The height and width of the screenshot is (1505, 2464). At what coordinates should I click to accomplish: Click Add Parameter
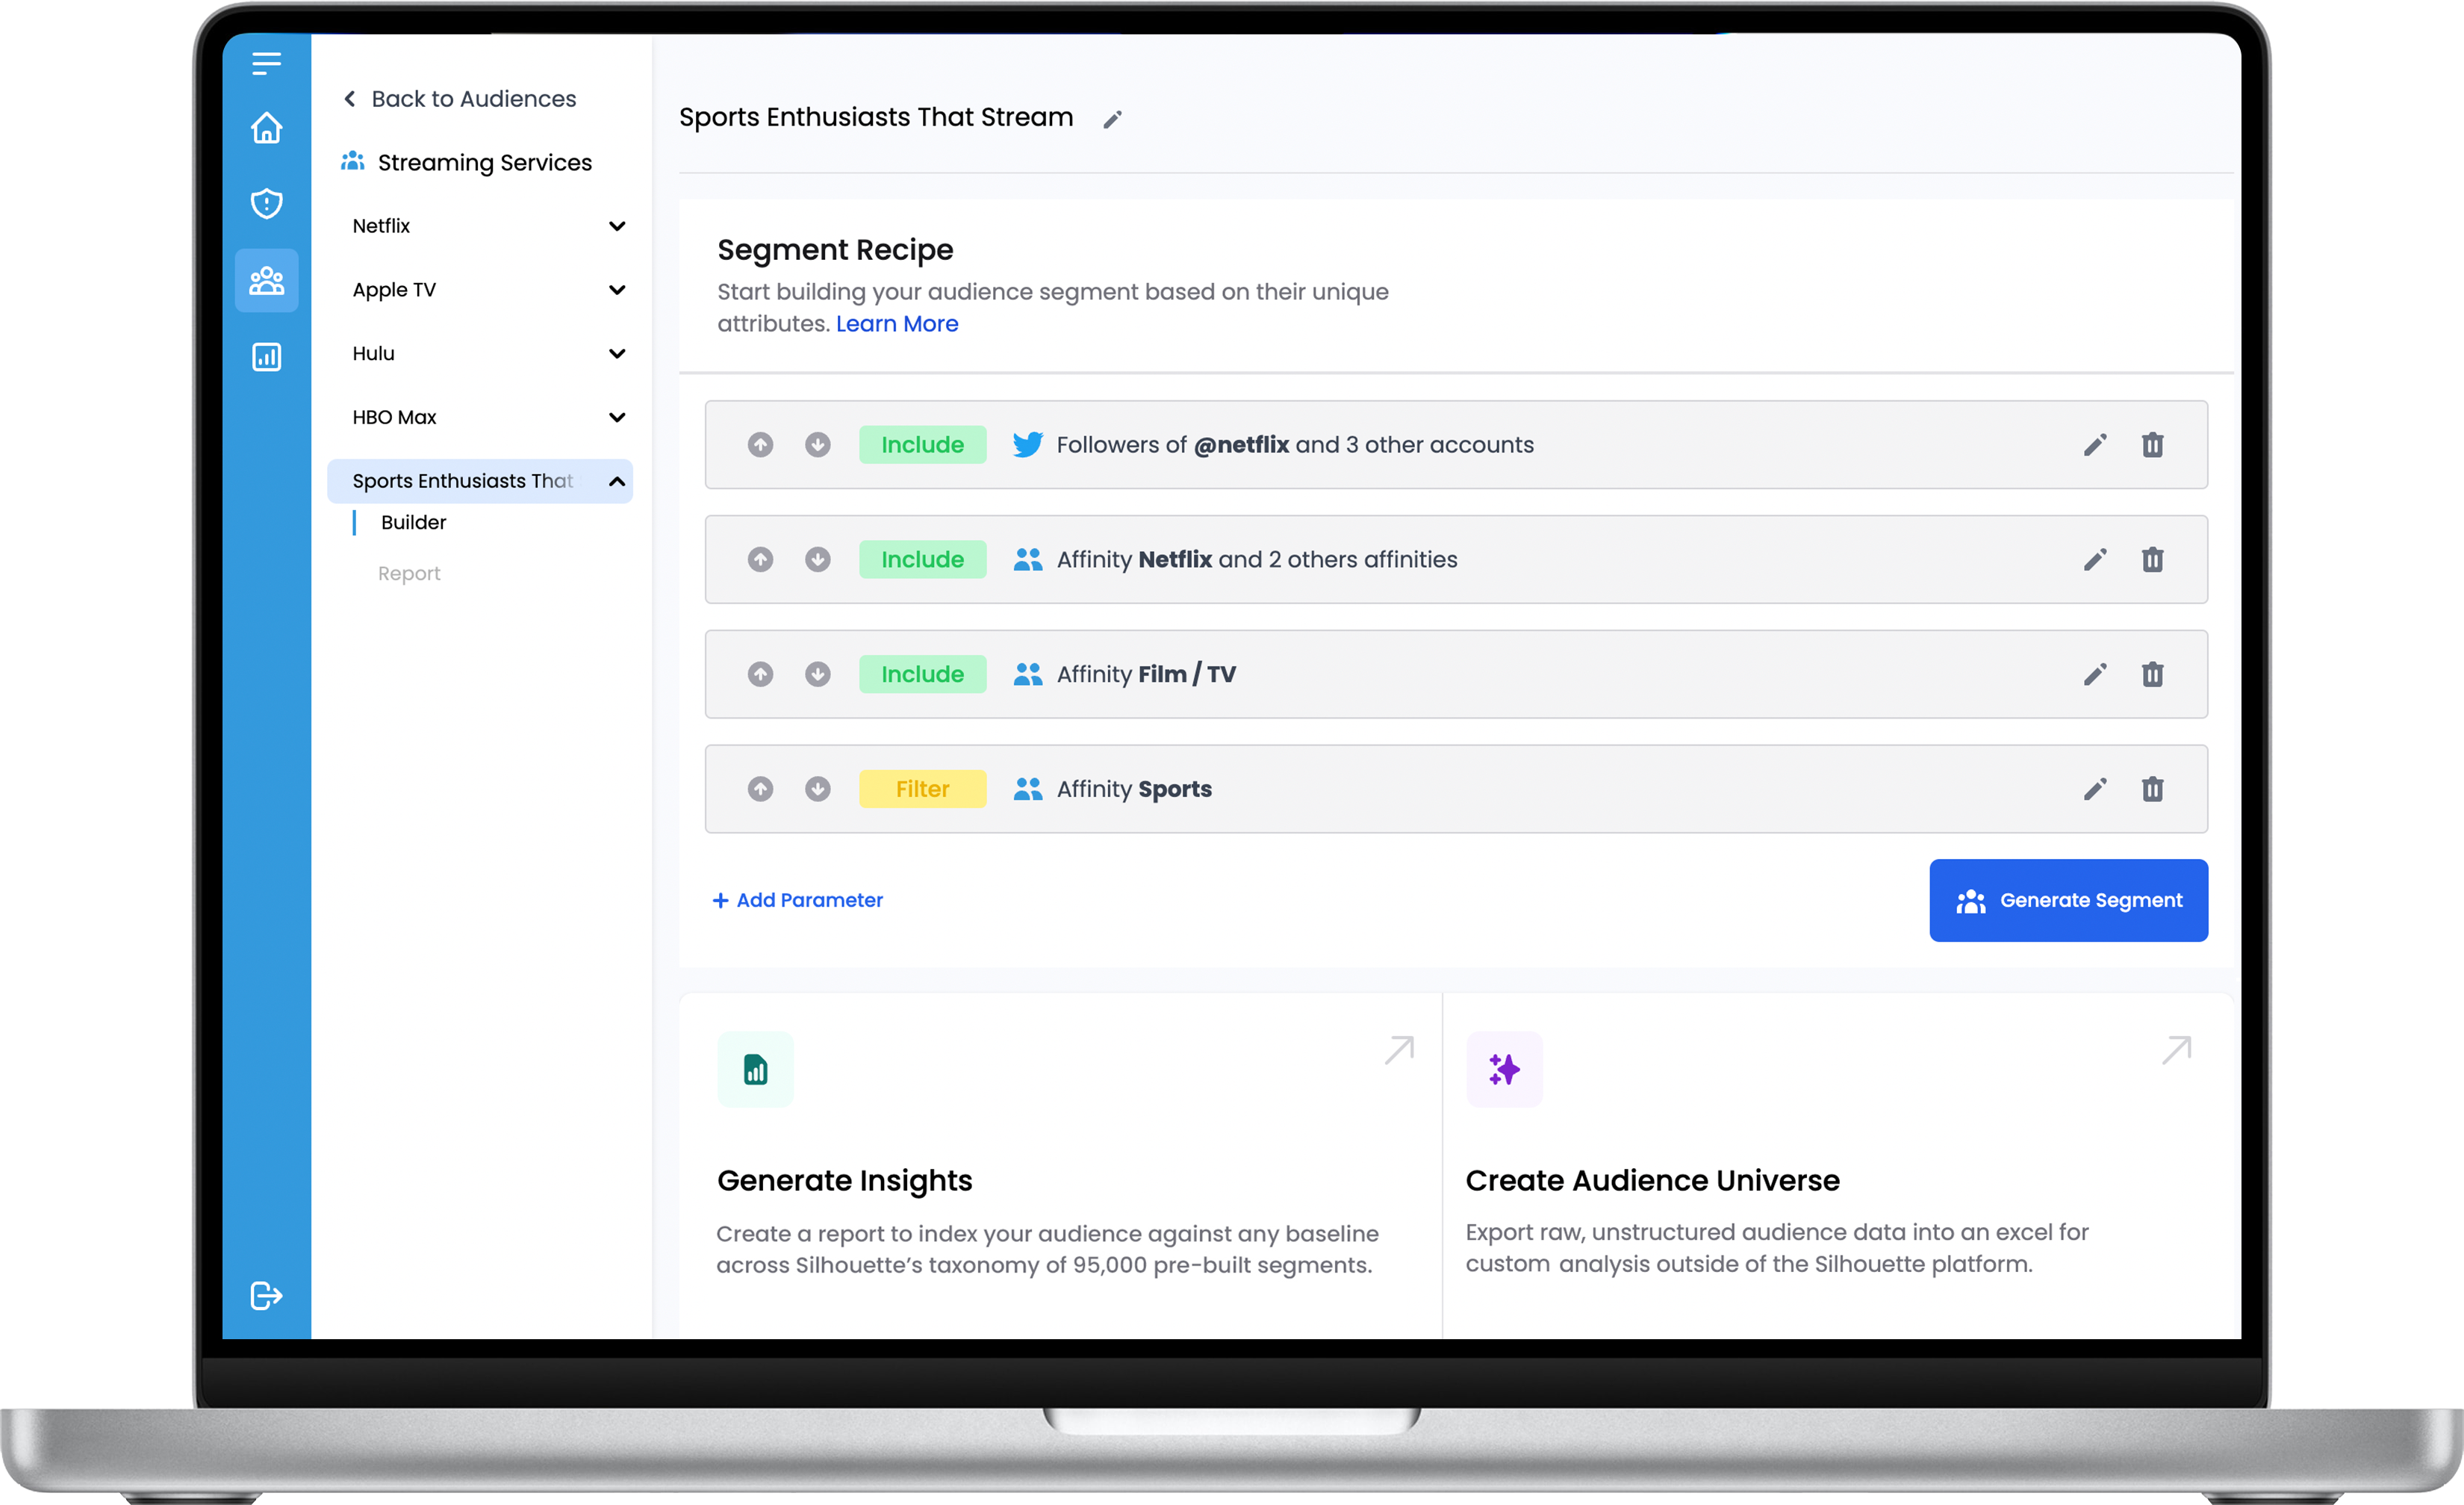797,900
